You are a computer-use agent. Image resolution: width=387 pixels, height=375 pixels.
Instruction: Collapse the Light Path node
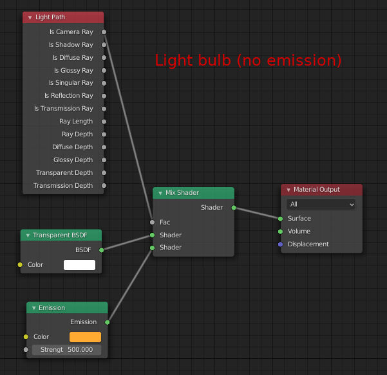coord(30,17)
